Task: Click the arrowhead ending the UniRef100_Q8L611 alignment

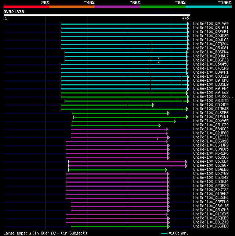Action: [188, 28]
